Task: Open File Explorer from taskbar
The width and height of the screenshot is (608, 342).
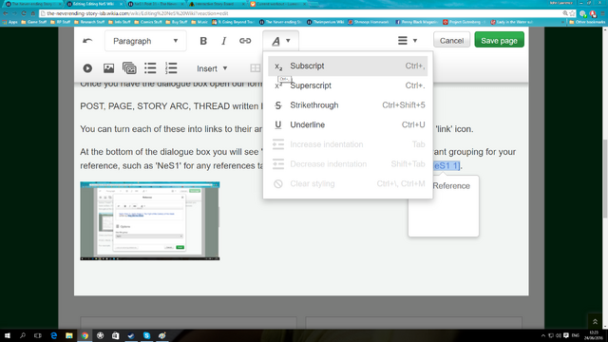Action: [x=69, y=335]
